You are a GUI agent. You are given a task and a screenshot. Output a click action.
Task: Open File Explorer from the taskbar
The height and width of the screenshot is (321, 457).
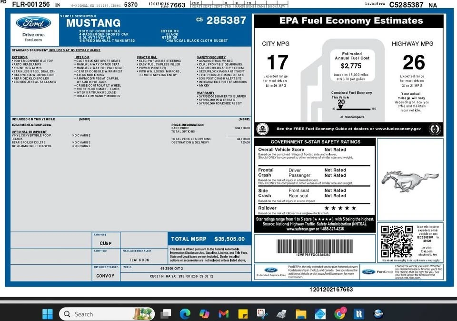point(301,314)
